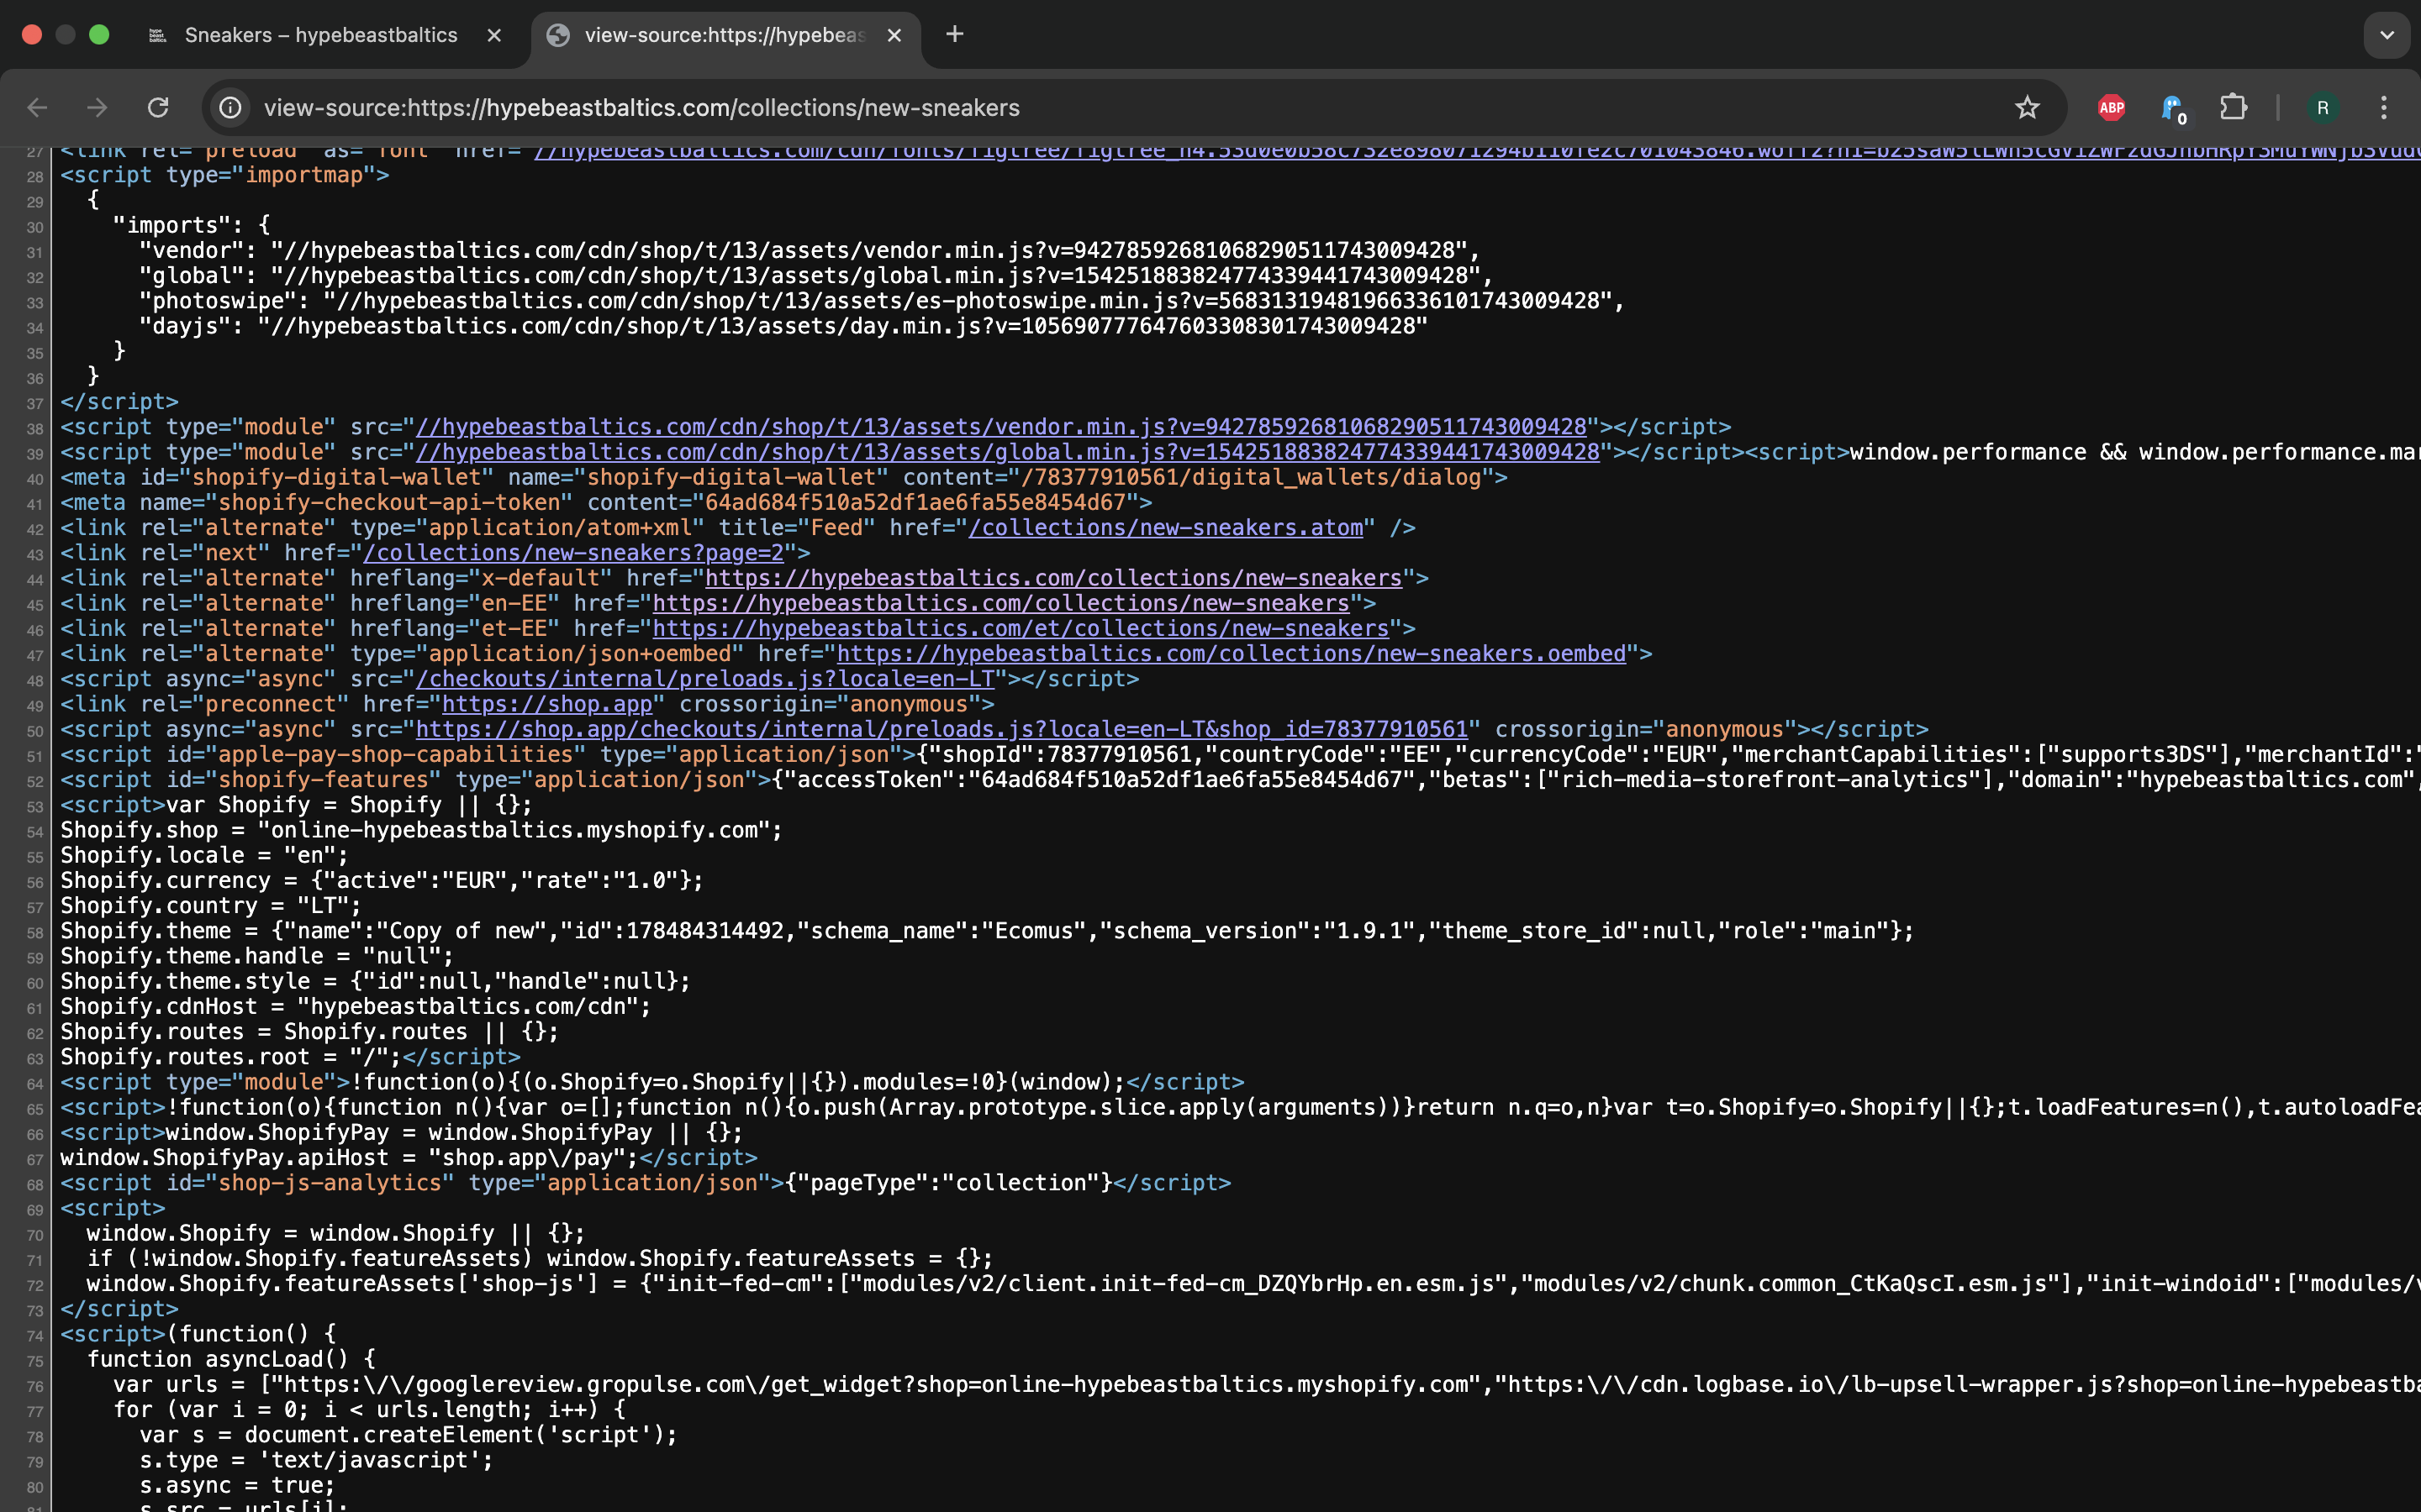The image size is (2421, 1512).
Task: Click text Shopify.currency line with EUR
Action: tap(381, 881)
